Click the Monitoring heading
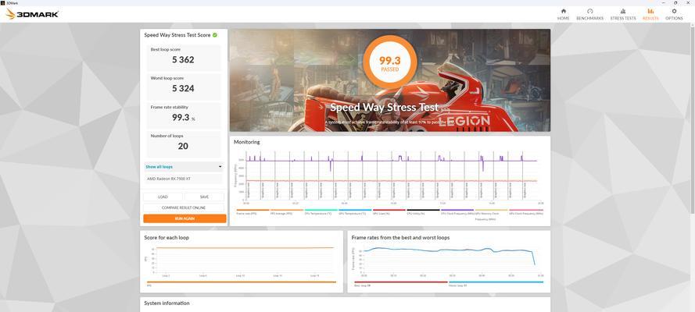695x312 pixels. tap(247, 142)
